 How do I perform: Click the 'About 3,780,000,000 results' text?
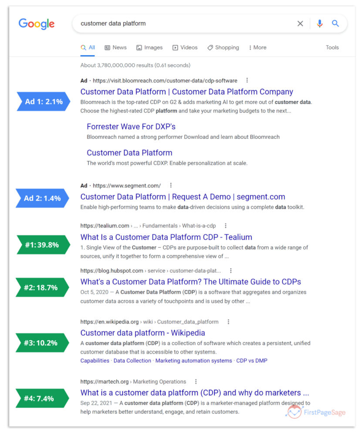point(135,65)
